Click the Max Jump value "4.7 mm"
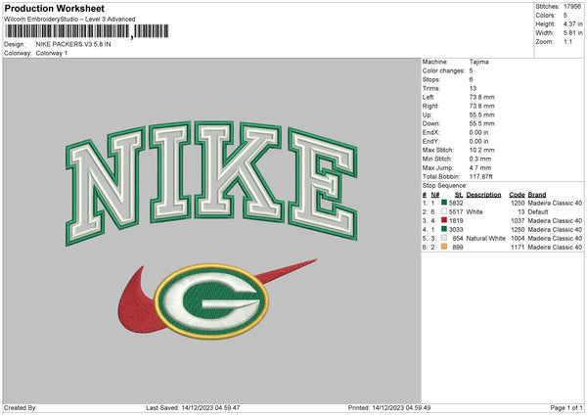The width and height of the screenshot is (587, 415). tap(480, 167)
